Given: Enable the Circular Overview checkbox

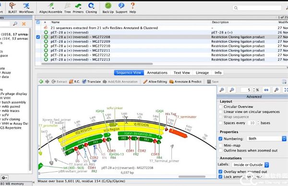Looking at the screenshot, I should [x=221, y=107].
